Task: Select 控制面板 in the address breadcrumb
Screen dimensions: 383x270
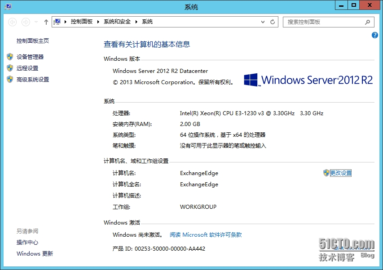Action: (82, 22)
